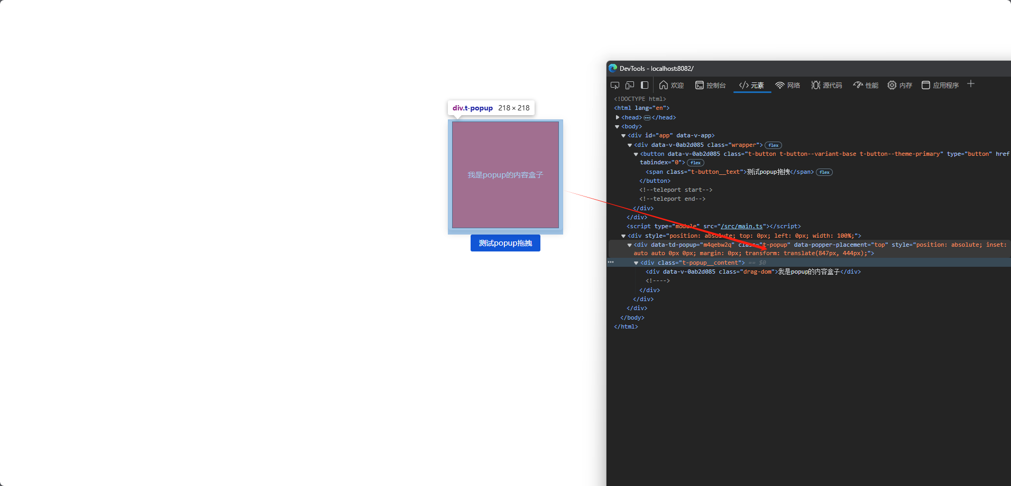1011x486 pixels.
Task: Collapse the div position absolute width 100% node
Action: click(x=623, y=236)
